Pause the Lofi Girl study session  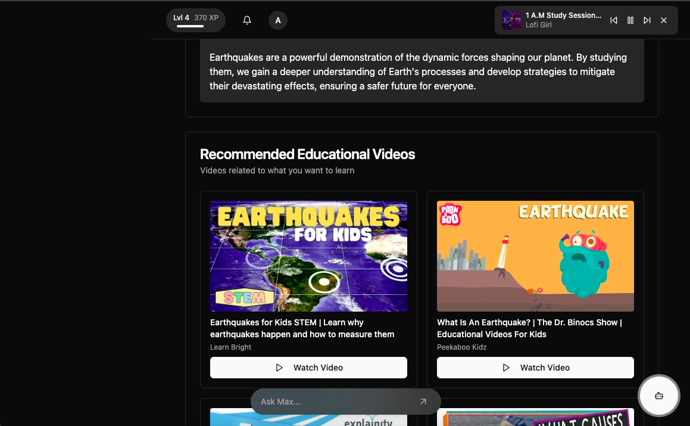coord(630,20)
